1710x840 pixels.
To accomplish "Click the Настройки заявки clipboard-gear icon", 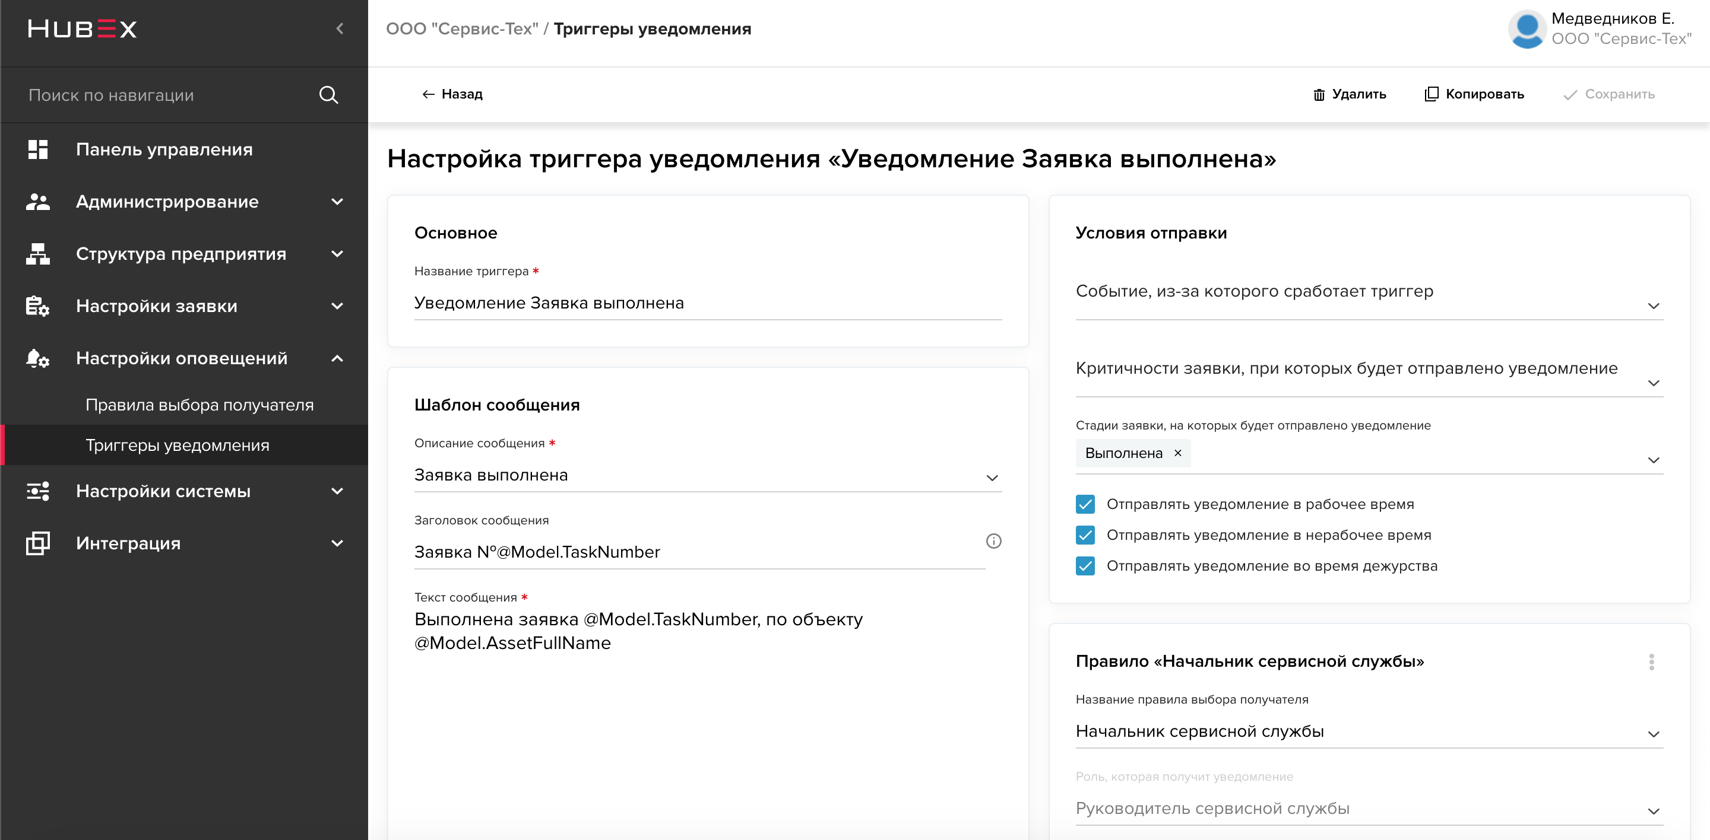I will [x=38, y=306].
